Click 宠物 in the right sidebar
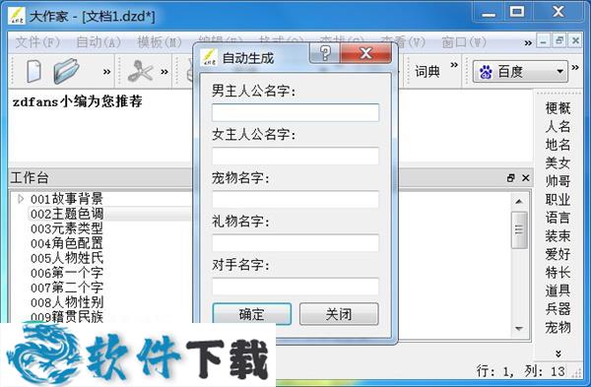 tap(558, 328)
